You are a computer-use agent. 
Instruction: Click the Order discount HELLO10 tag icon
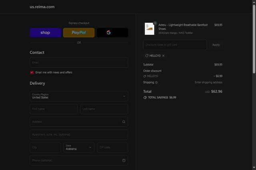click(144, 76)
